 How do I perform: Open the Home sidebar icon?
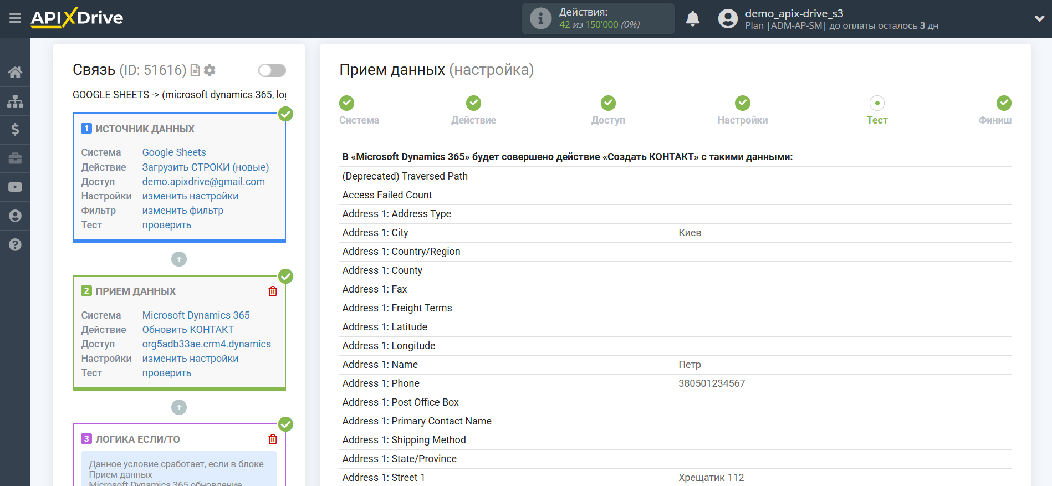[x=15, y=72]
